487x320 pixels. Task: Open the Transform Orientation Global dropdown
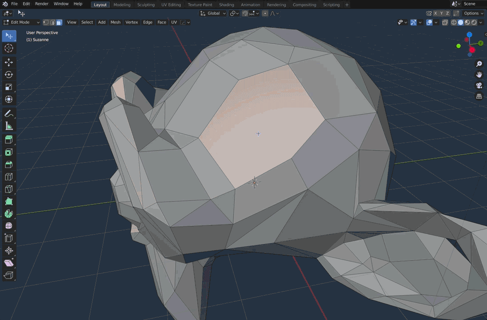point(212,13)
